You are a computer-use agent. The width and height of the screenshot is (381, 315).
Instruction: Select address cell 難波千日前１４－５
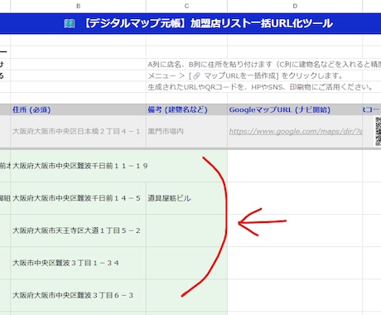(79, 198)
